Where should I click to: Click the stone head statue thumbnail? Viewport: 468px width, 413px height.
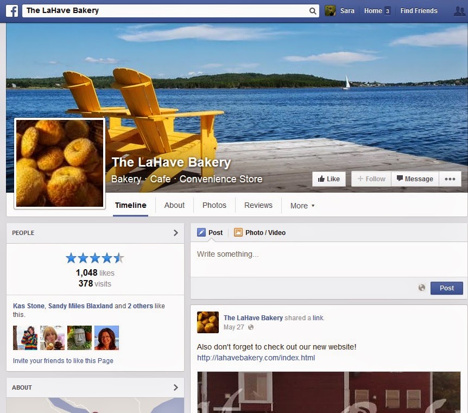point(79,338)
